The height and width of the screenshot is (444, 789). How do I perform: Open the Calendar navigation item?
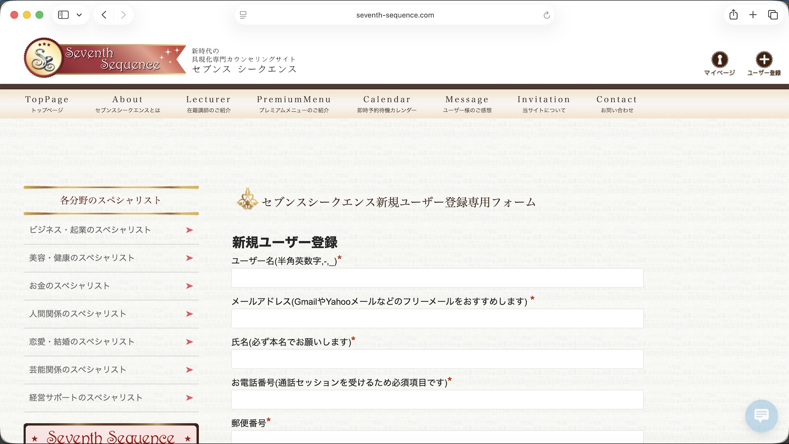pyautogui.click(x=387, y=104)
